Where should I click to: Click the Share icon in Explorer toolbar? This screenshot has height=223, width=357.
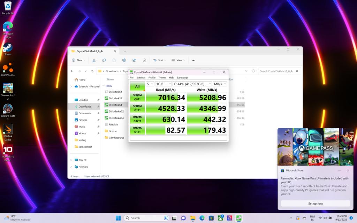pos(134,60)
